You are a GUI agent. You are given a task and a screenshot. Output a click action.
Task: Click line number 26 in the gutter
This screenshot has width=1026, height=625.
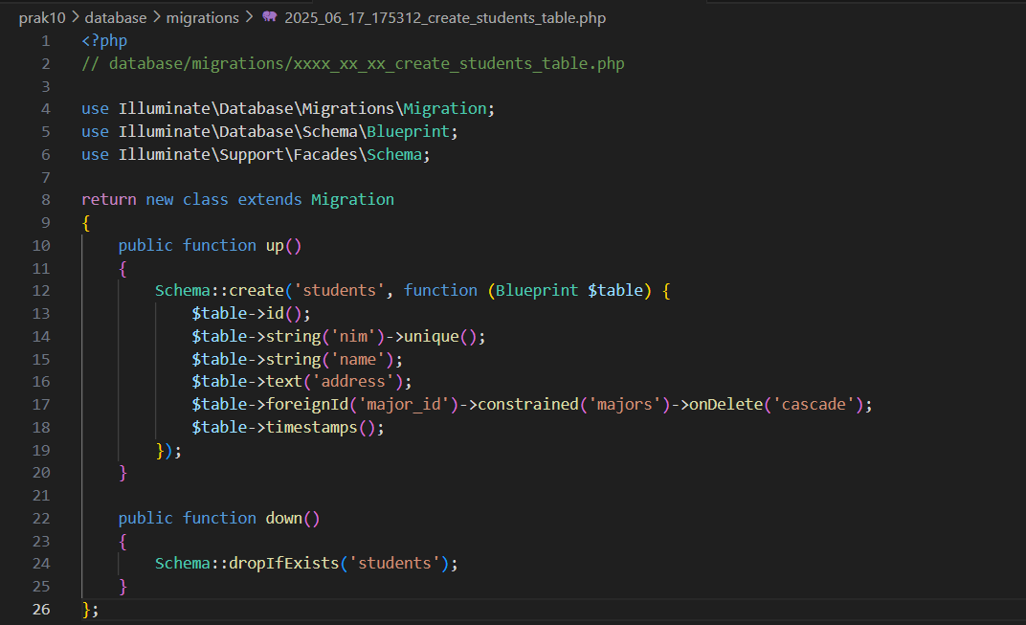40,609
